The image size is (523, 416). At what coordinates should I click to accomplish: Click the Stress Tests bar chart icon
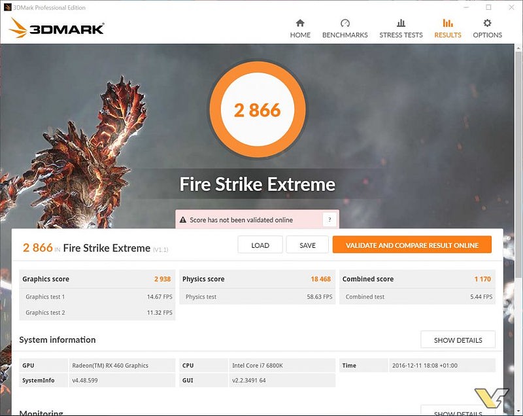pos(401,23)
